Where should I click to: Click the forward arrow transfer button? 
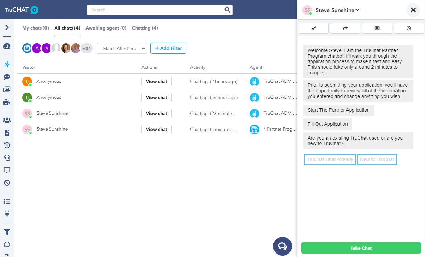[345, 28]
